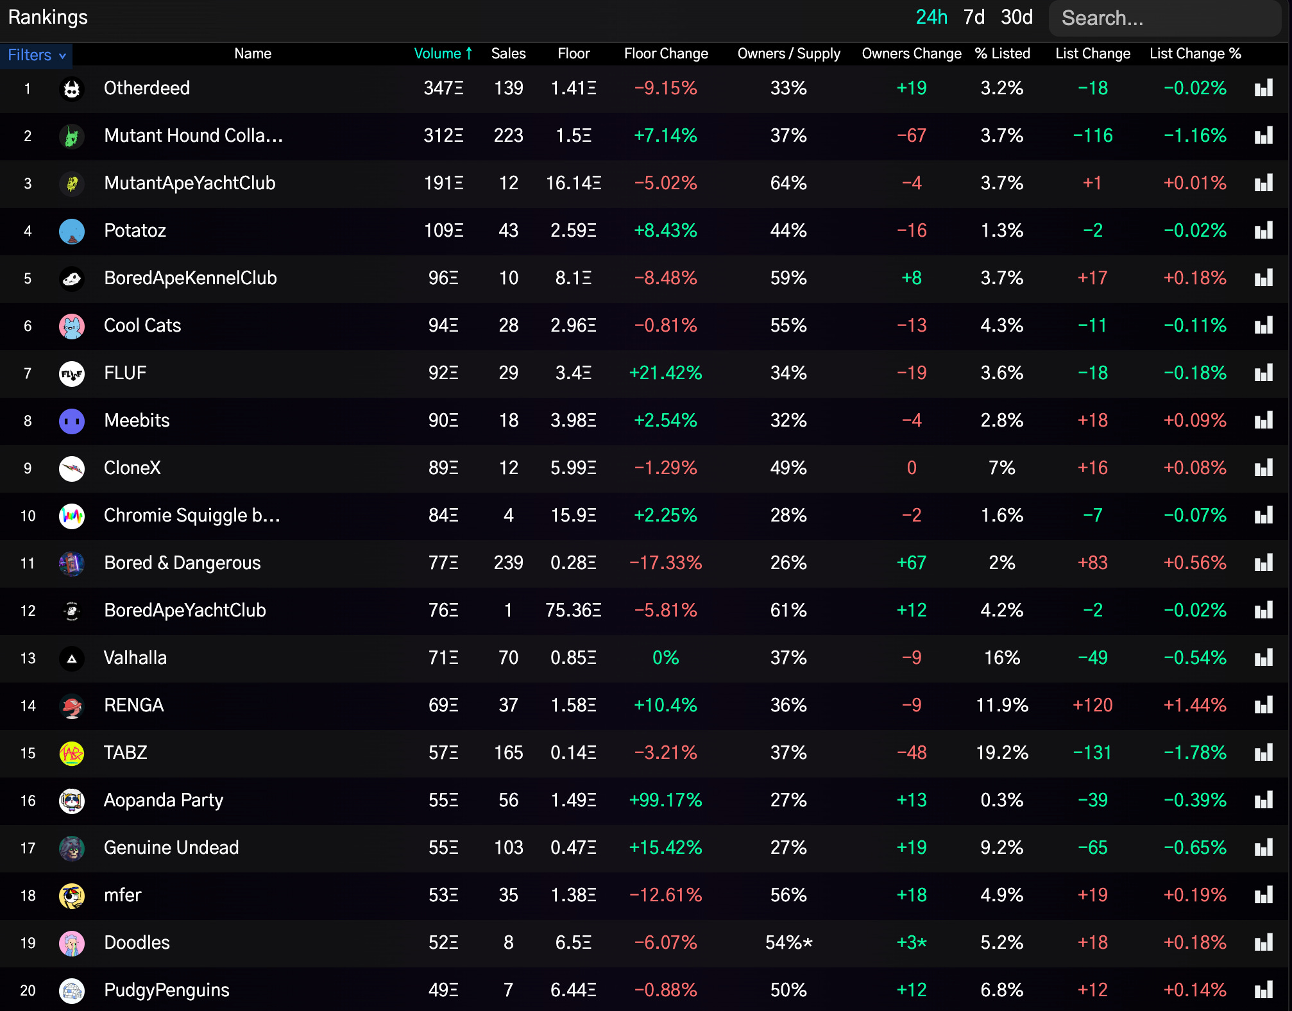Click the +99.17% floor change value
Screen dimensions: 1292x1011
pos(666,801)
